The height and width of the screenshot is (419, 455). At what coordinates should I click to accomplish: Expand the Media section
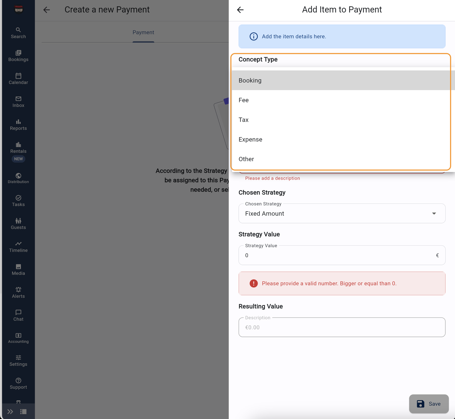(x=18, y=269)
